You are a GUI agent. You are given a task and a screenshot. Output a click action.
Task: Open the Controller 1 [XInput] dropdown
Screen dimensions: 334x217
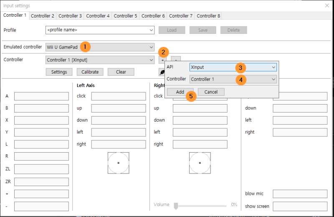pos(100,60)
